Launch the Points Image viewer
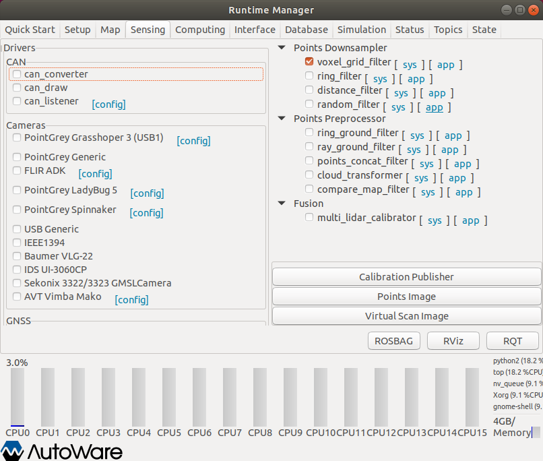The width and height of the screenshot is (543, 461). click(x=406, y=297)
